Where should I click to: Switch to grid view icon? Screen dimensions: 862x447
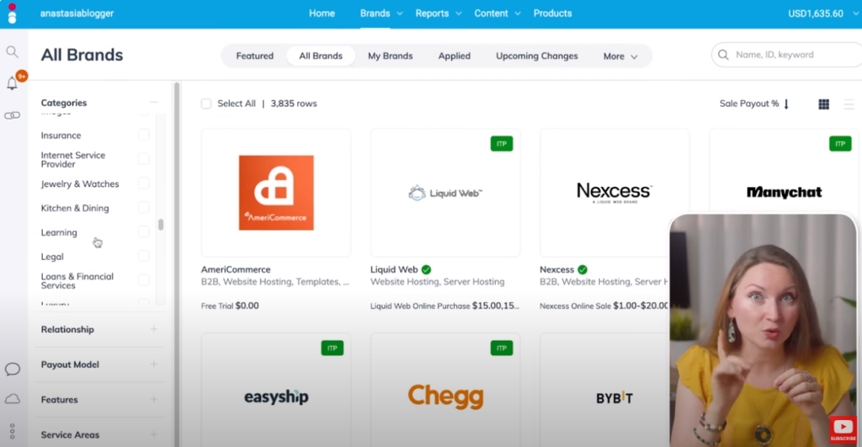click(x=823, y=104)
